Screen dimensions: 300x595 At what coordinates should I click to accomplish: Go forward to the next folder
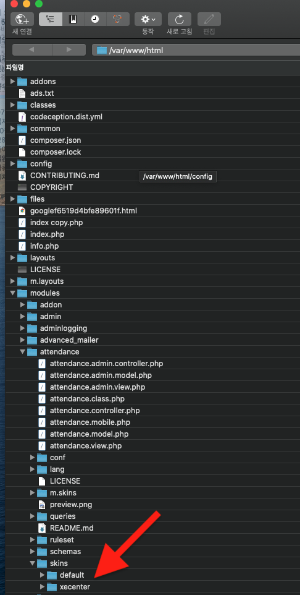pyautogui.click(x=69, y=49)
